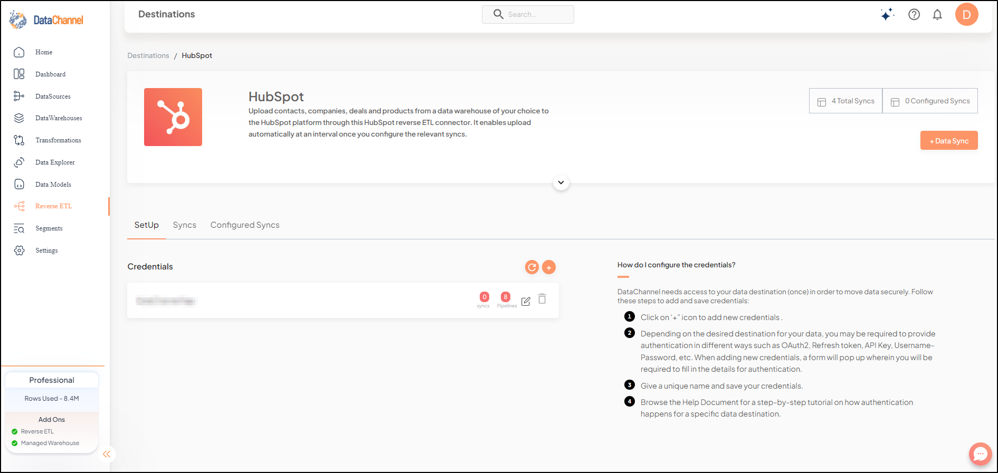Open the Dashboard icon in sidebar
The height and width of the screenshot is (473, 998).
pyautogui.click(x=19, y=74)
